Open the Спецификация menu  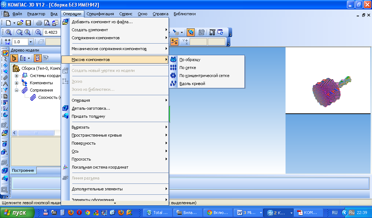[x=100, y=14]
